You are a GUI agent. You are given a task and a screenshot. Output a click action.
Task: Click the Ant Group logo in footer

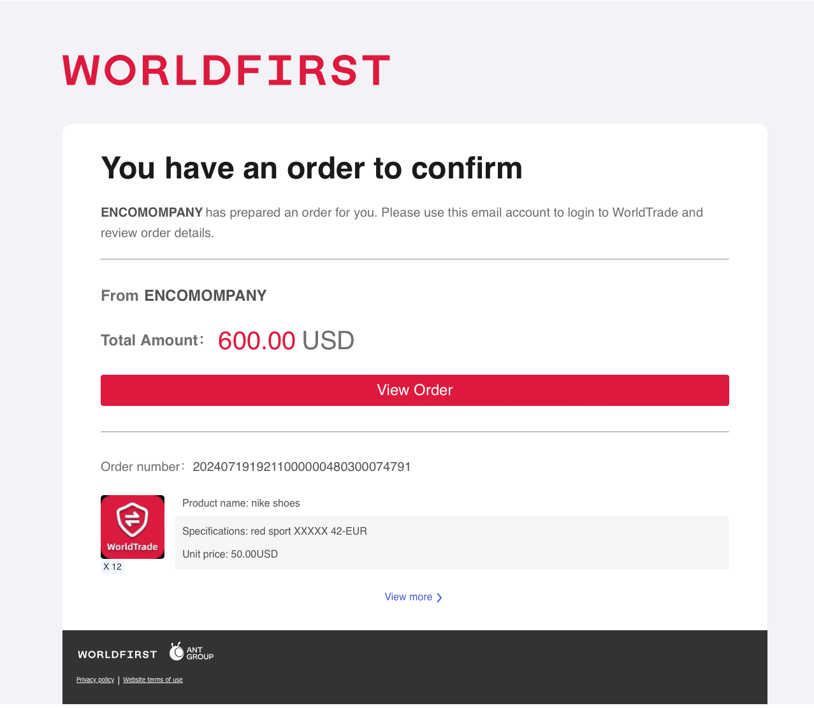191,653
